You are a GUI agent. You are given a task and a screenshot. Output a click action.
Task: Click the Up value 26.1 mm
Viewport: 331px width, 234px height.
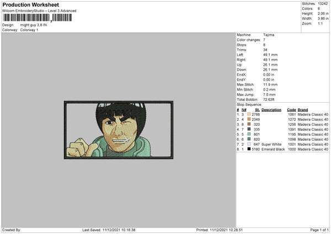[270, 65]
